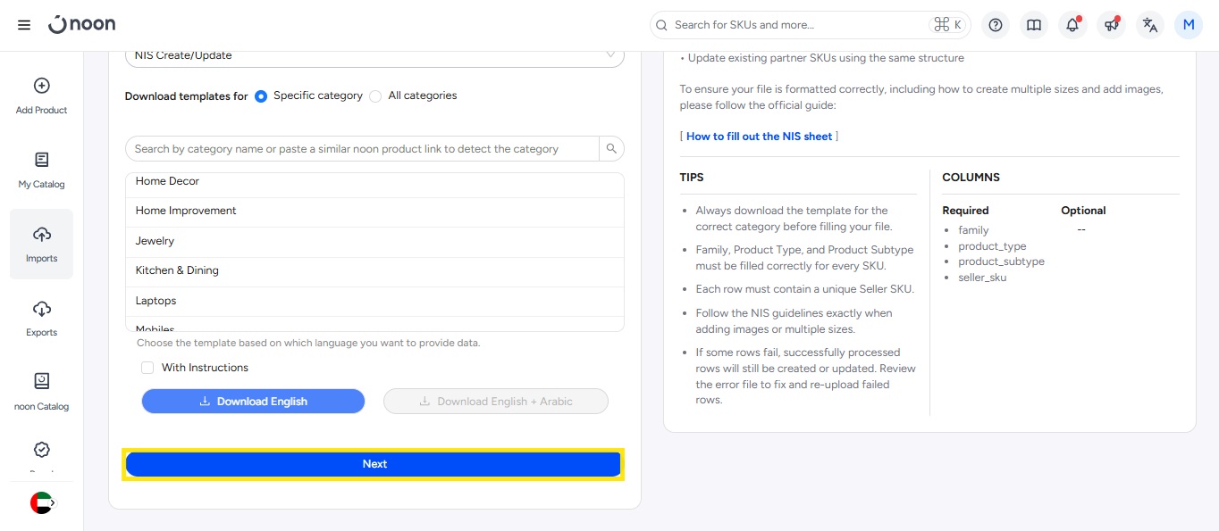Click the help question mark icon
The image size is (1219, 531).
(995, 25)
